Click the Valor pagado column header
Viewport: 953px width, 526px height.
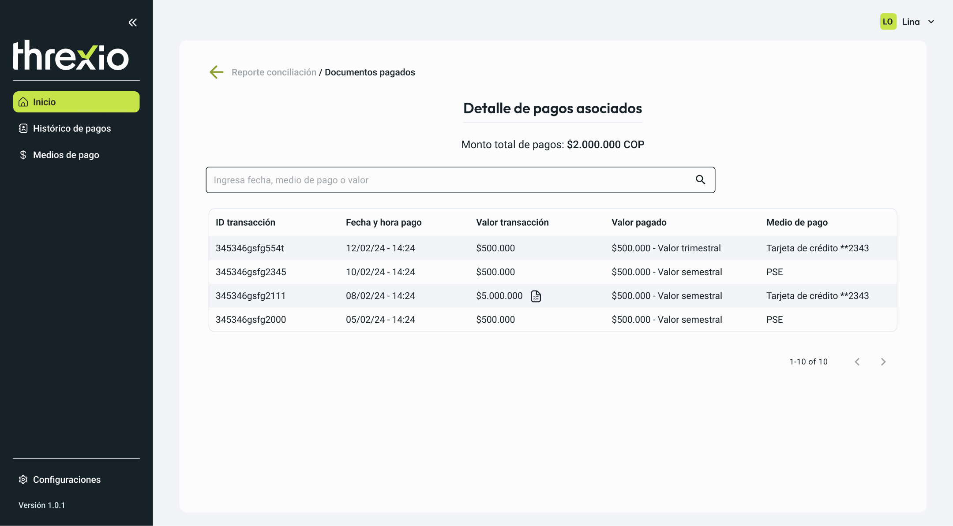tap(639, 222)
